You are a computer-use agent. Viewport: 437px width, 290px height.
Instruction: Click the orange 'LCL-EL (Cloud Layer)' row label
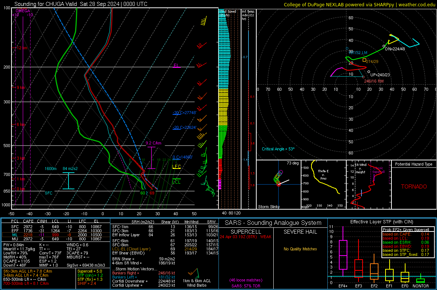click(x=131, y=249)
